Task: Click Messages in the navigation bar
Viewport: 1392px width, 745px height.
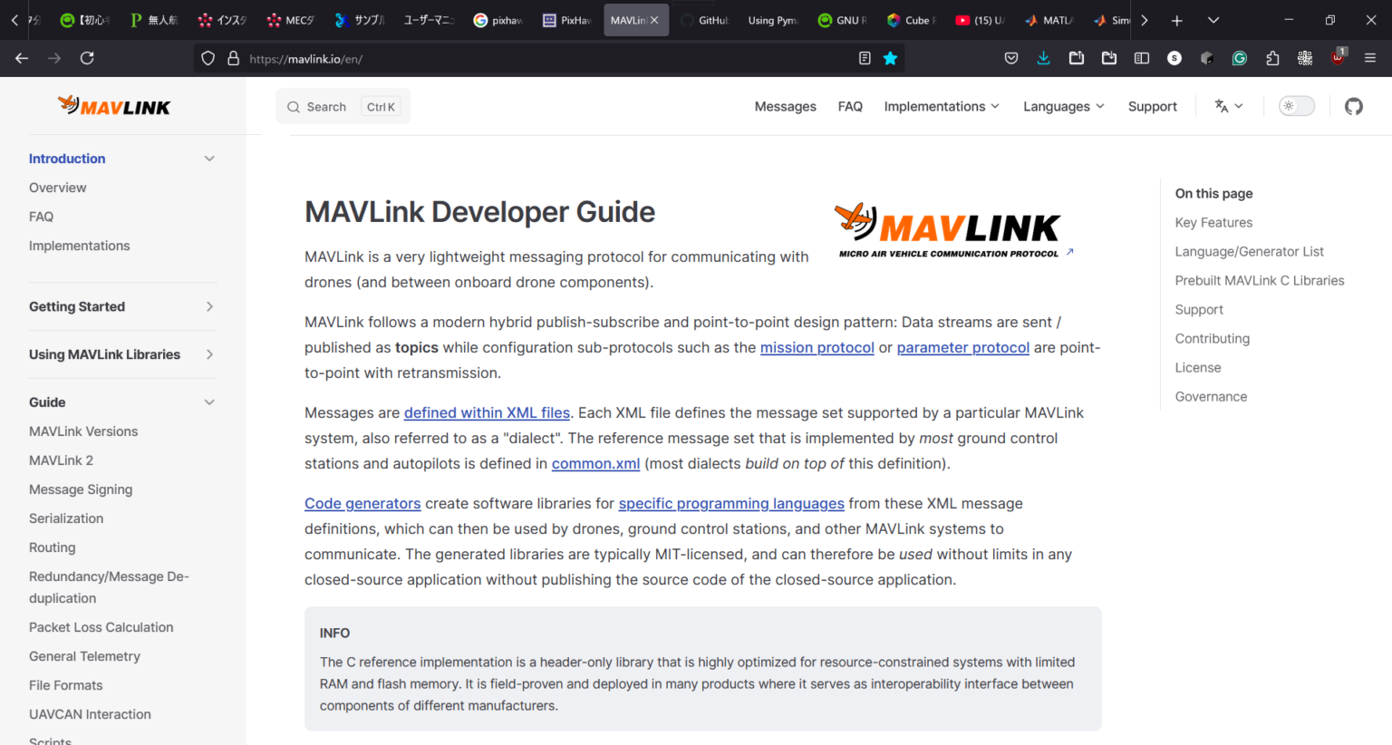Action: click(x=785, y=106)
